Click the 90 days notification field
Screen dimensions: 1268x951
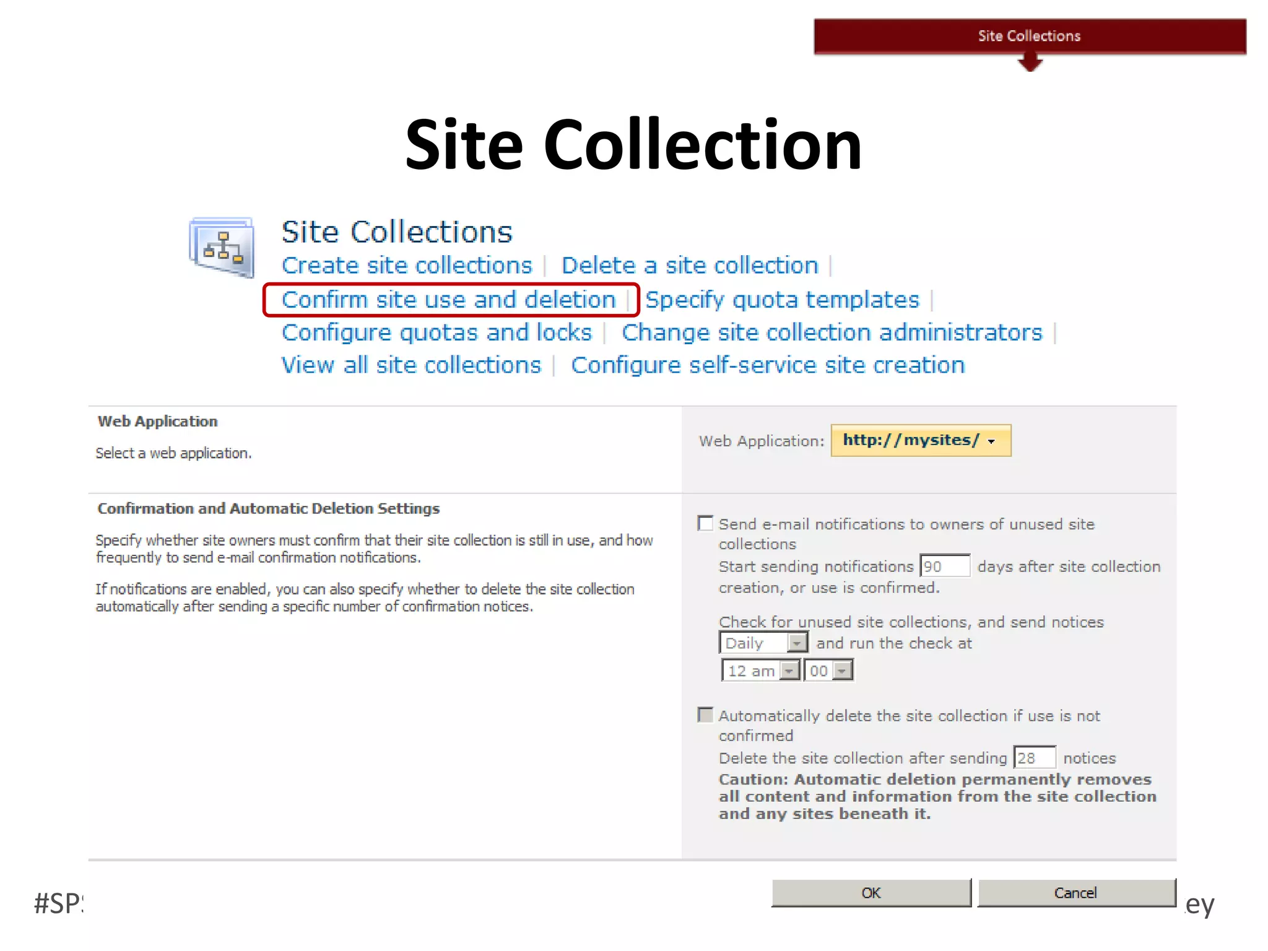[944, 566]
